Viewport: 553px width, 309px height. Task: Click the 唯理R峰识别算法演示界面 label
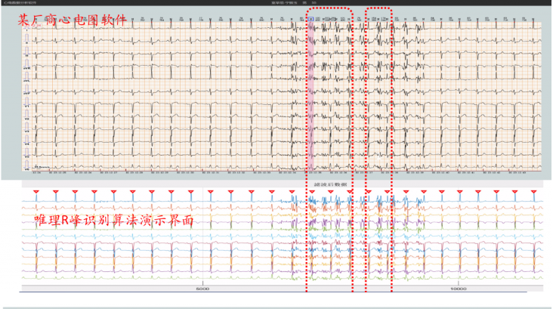[x=113, y=221]
